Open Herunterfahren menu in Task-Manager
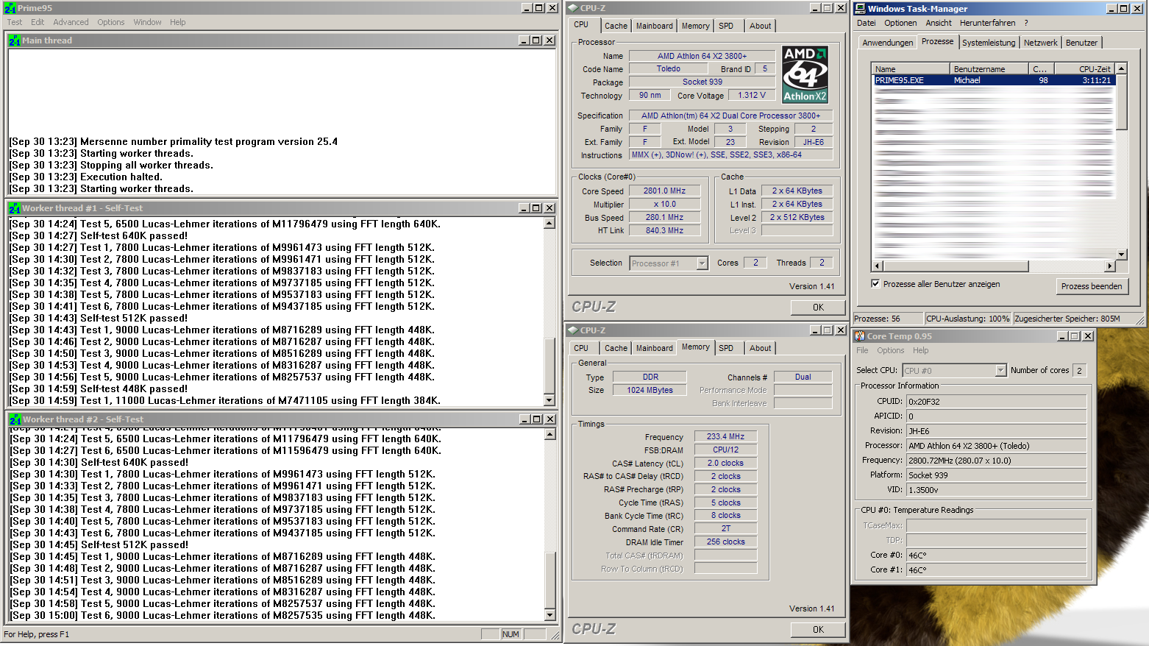This screenshot has width=1149, height=646. tap(987, 23)
